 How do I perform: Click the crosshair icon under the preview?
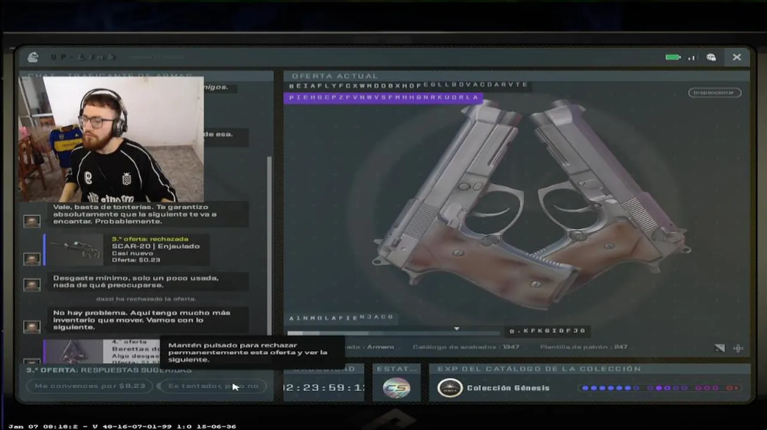tap(738, 348)
